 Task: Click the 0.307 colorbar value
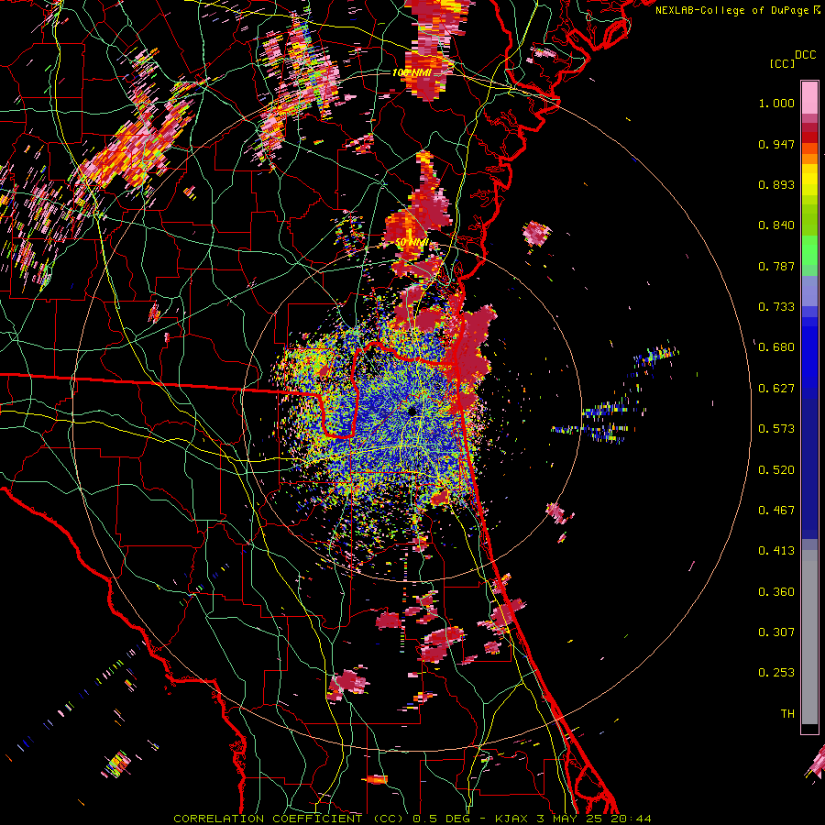776,632
